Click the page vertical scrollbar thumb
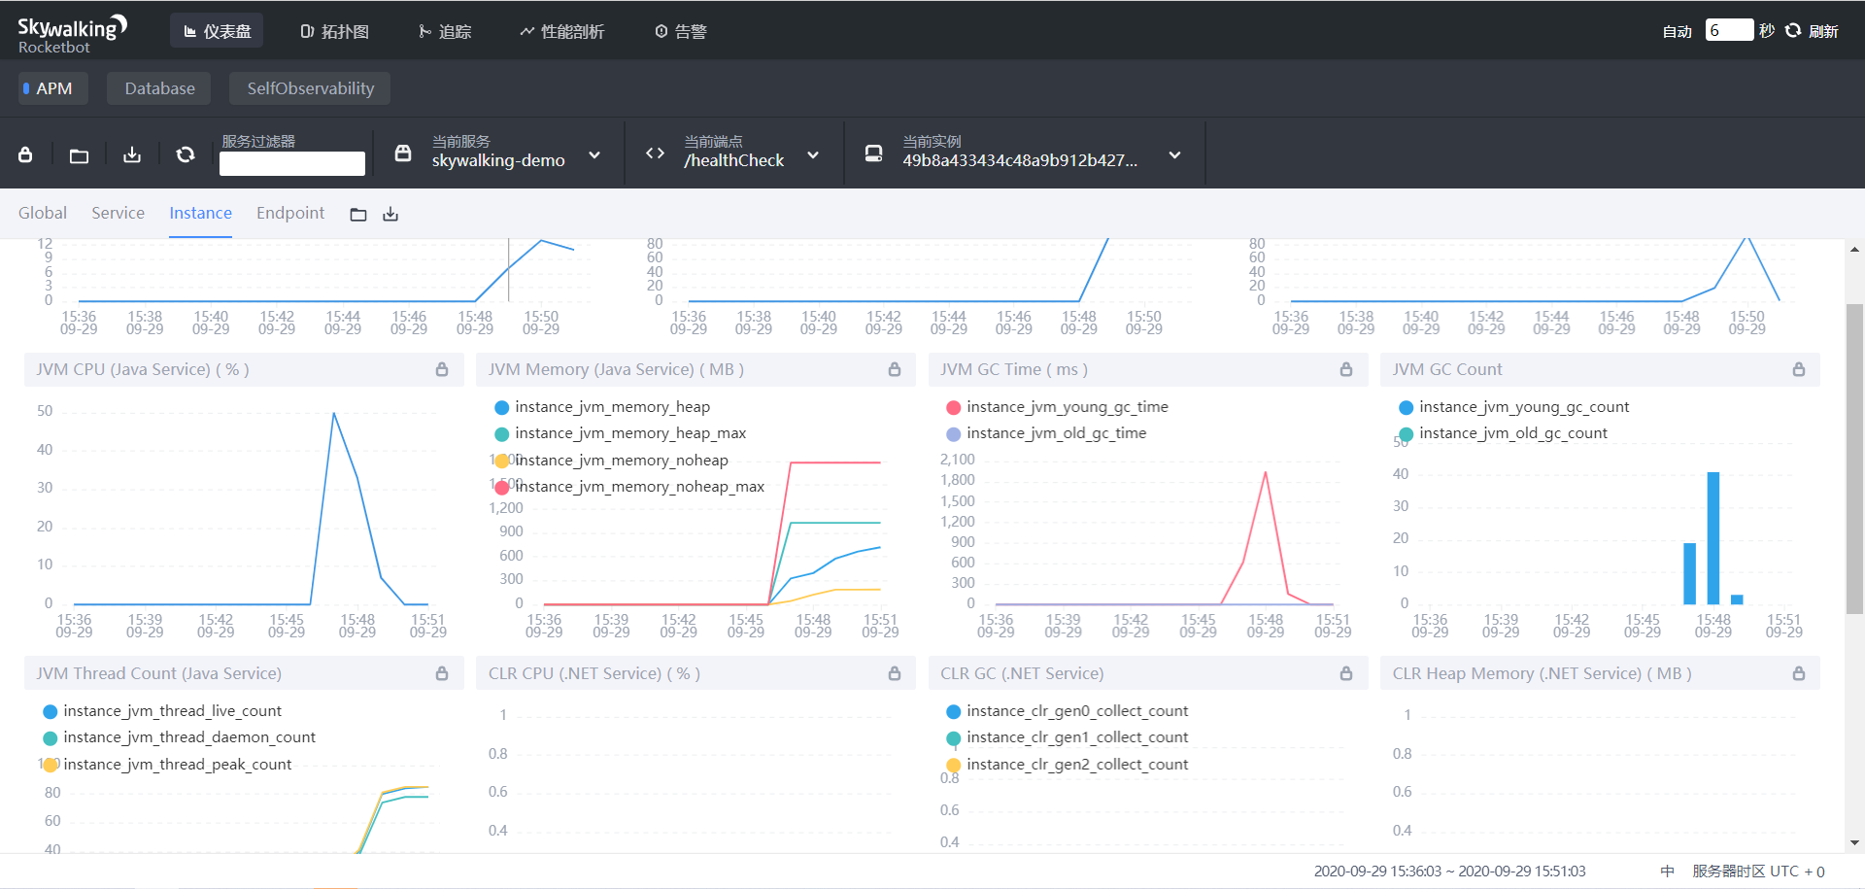Viewport: 1865px width, 889px height. pos(1854,459)
